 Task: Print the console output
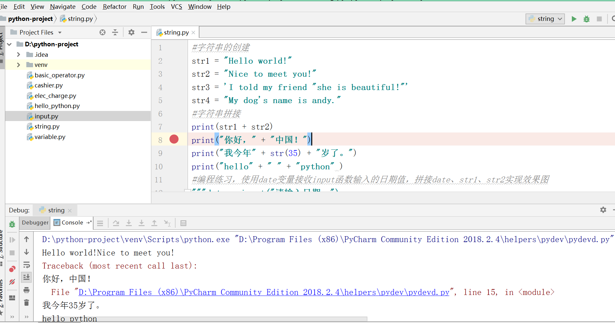point(26,290)
